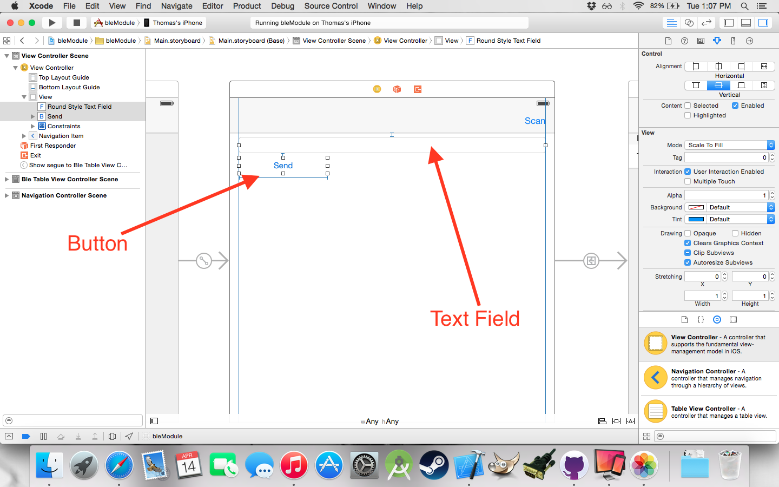Enable Multiple Touch

(x=688, y=181)
